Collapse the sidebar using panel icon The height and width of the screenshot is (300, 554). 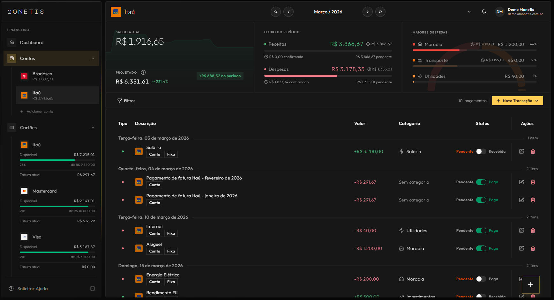[93, 289]
